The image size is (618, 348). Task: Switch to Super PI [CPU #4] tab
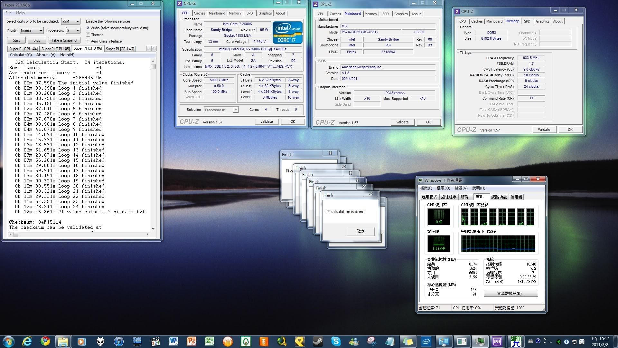click(23, 49)
